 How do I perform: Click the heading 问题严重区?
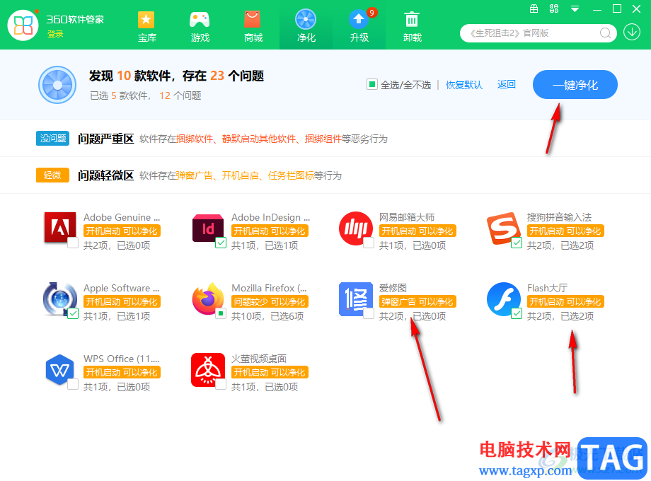[106, 139]
